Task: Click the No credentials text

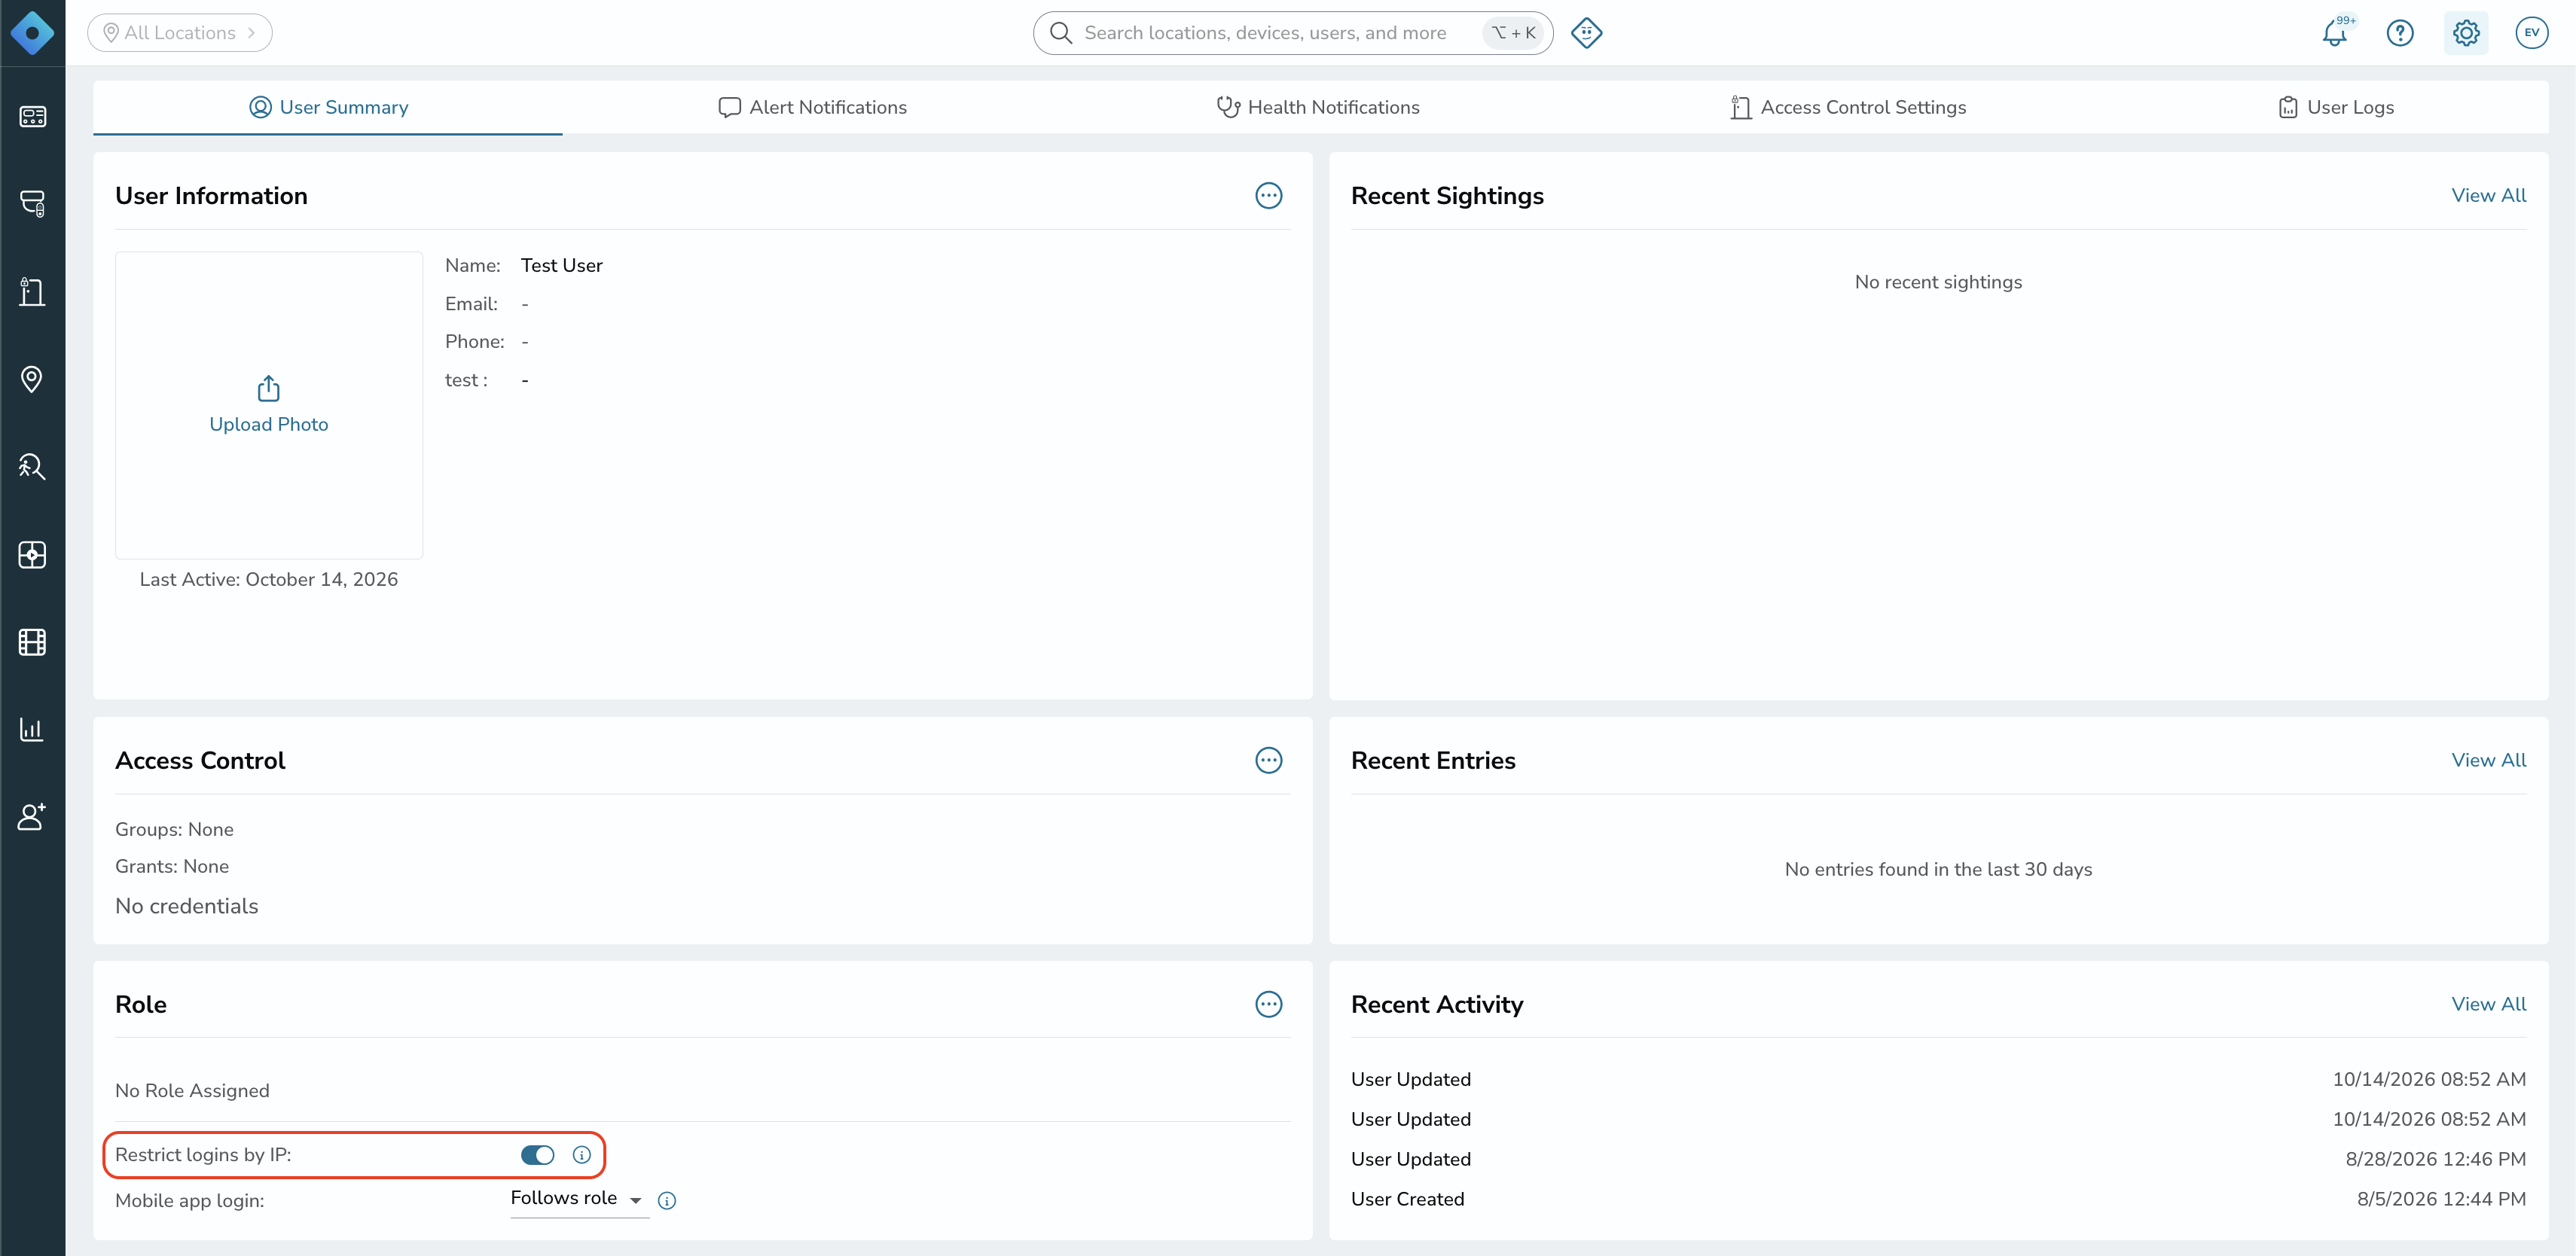Action: pyautogui.click(x=187, y=907)
